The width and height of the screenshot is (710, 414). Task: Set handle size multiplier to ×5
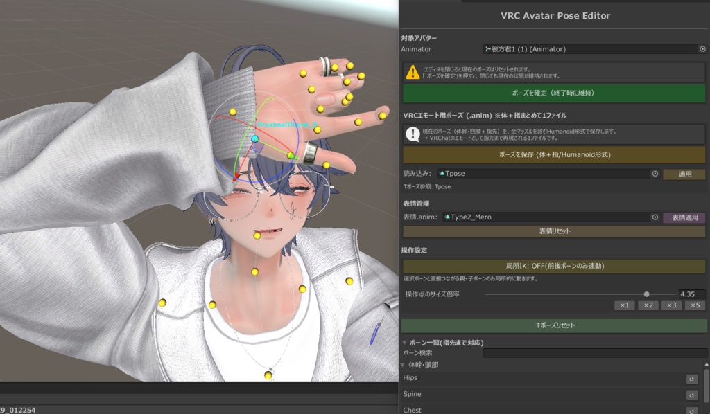[695, 305]
